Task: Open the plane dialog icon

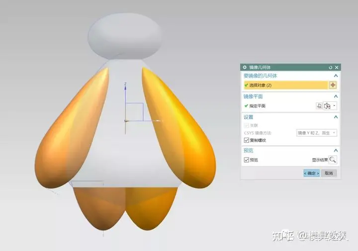Action: (x=319, y=106)
